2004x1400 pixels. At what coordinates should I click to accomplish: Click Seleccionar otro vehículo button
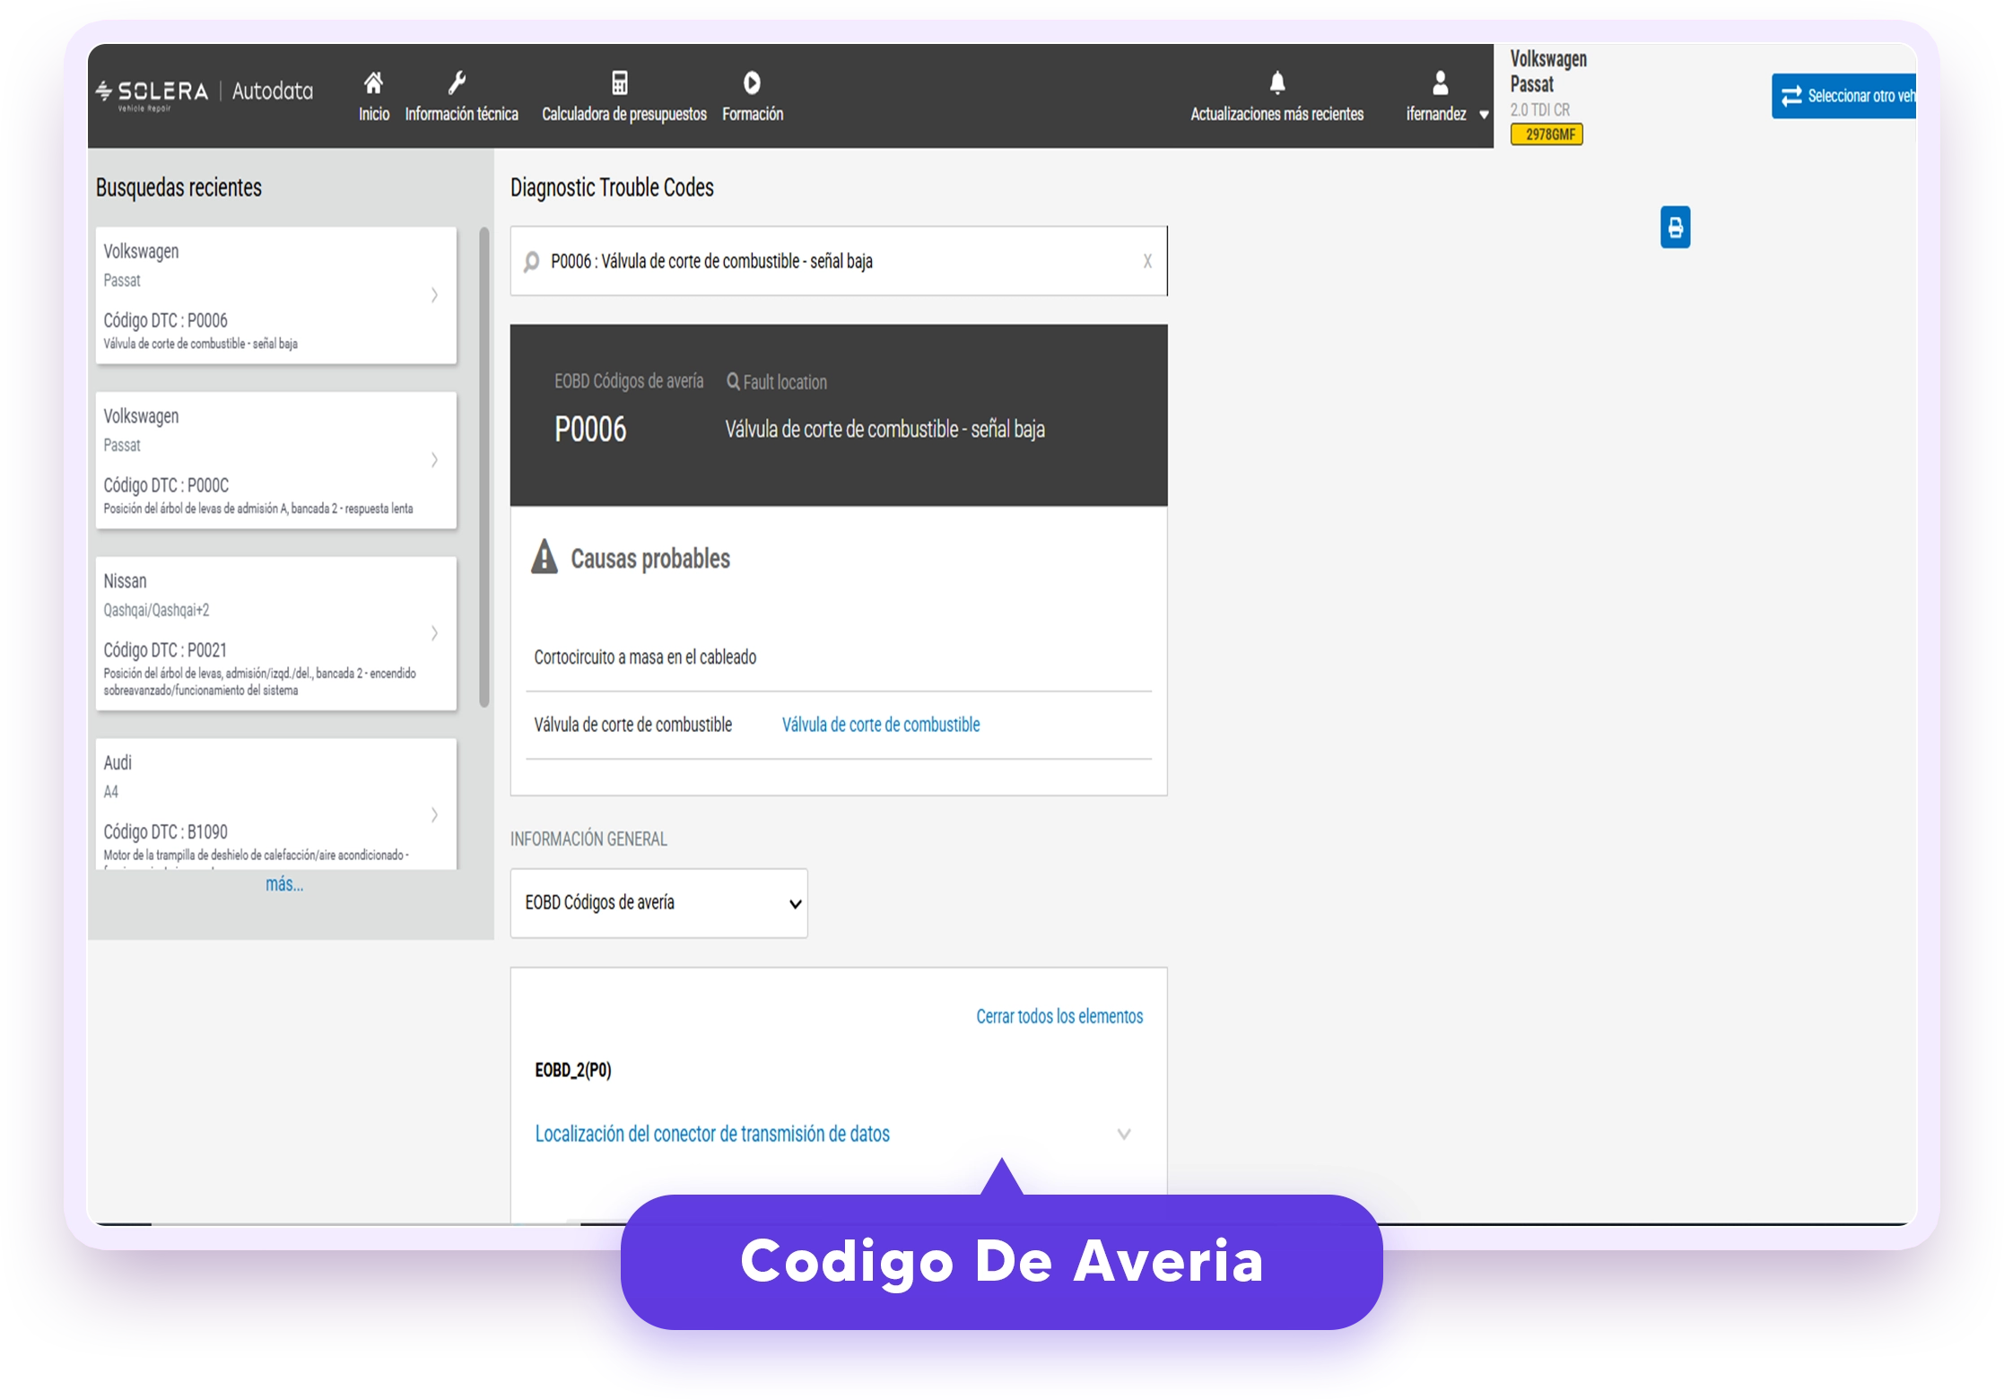pyautogui.click(x=1843, y=96)
